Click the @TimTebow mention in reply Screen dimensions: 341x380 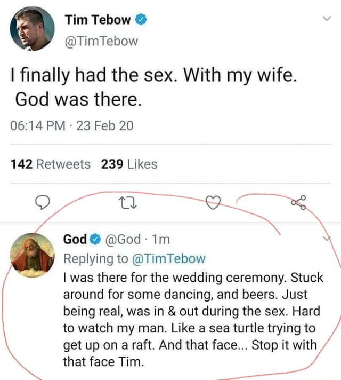[169, 259]
